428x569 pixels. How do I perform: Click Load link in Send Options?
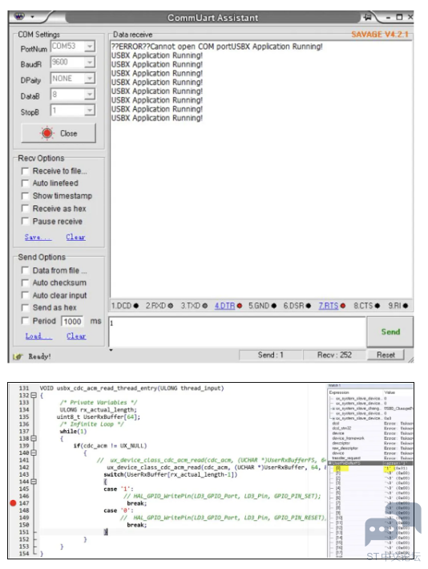point(38,336)
